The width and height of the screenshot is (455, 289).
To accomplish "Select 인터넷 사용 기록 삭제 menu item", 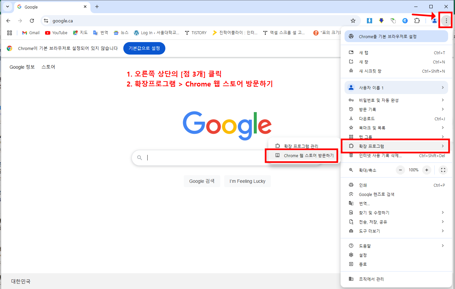I will point(396,156).
